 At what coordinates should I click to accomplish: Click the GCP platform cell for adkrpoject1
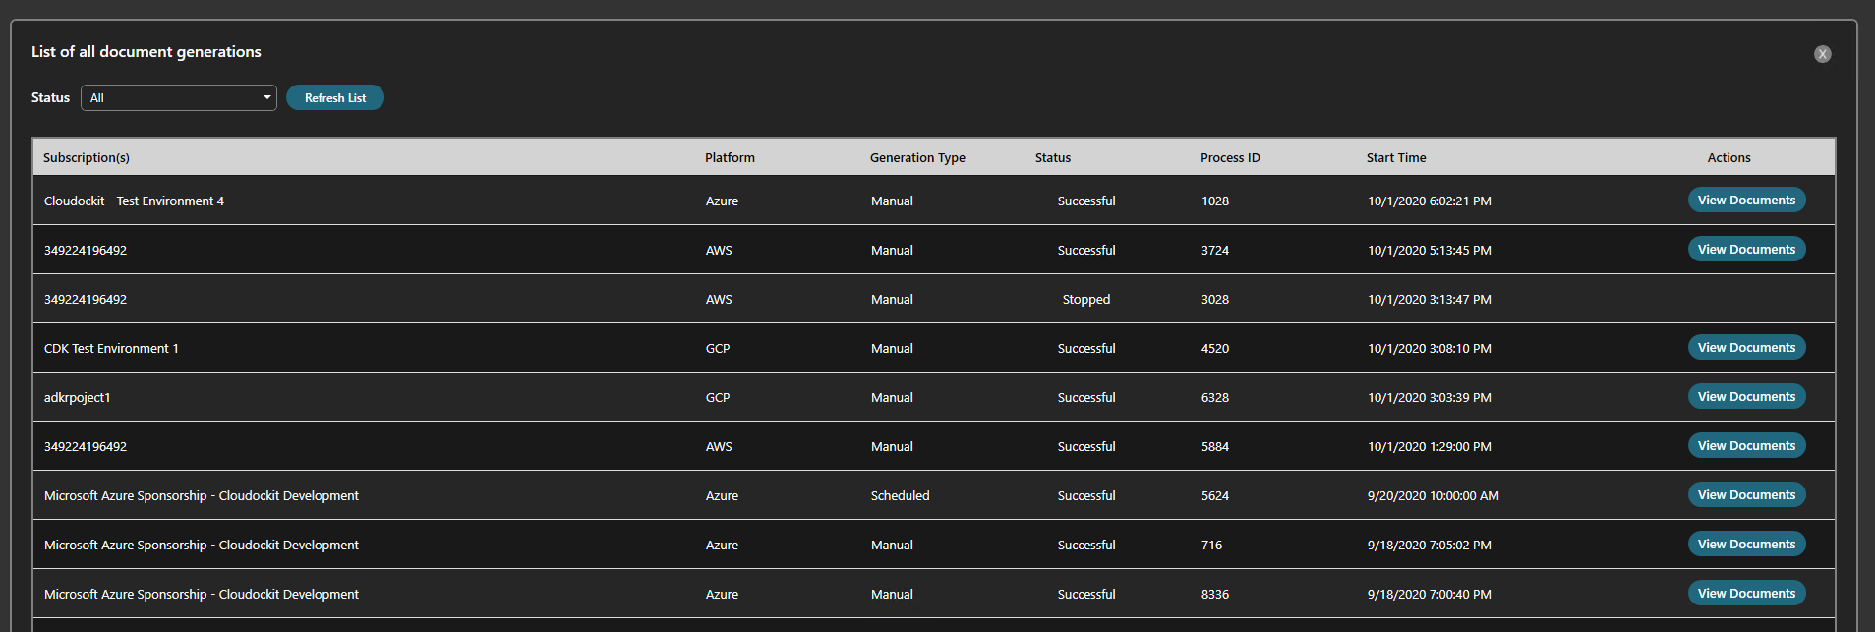click(718, 397)
